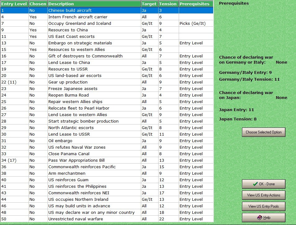Click the Tension column header
This screenshot has width=296, height=225.
click(x=168, y=4)
